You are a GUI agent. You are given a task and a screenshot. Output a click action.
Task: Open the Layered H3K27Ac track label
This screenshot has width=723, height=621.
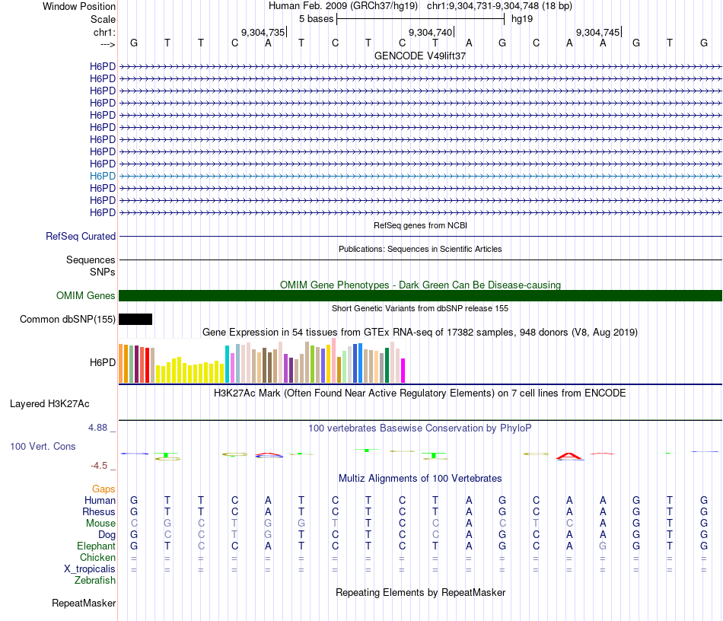[x=49, y=404]
